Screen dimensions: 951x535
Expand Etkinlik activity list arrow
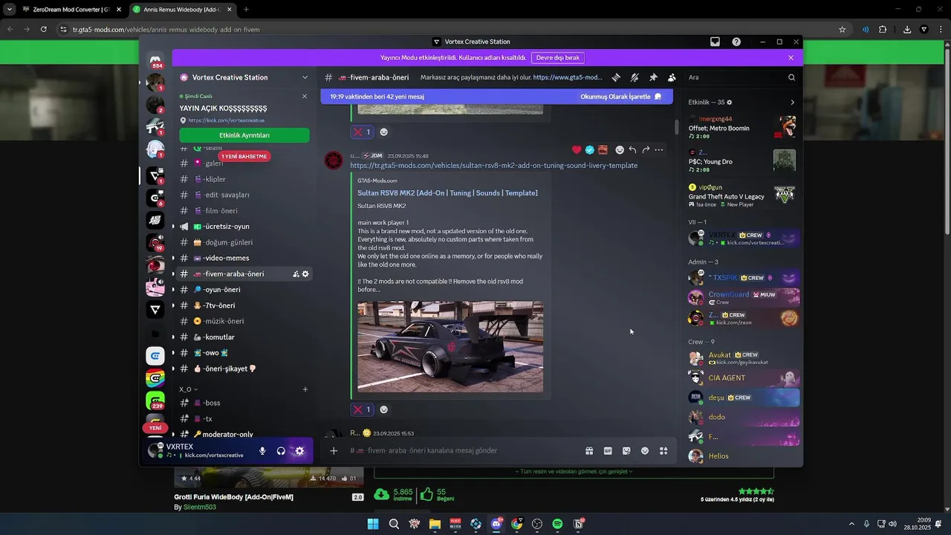(x=792, y=103)
